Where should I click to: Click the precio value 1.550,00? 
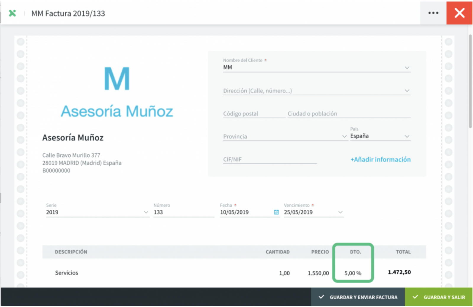point(318,273)
